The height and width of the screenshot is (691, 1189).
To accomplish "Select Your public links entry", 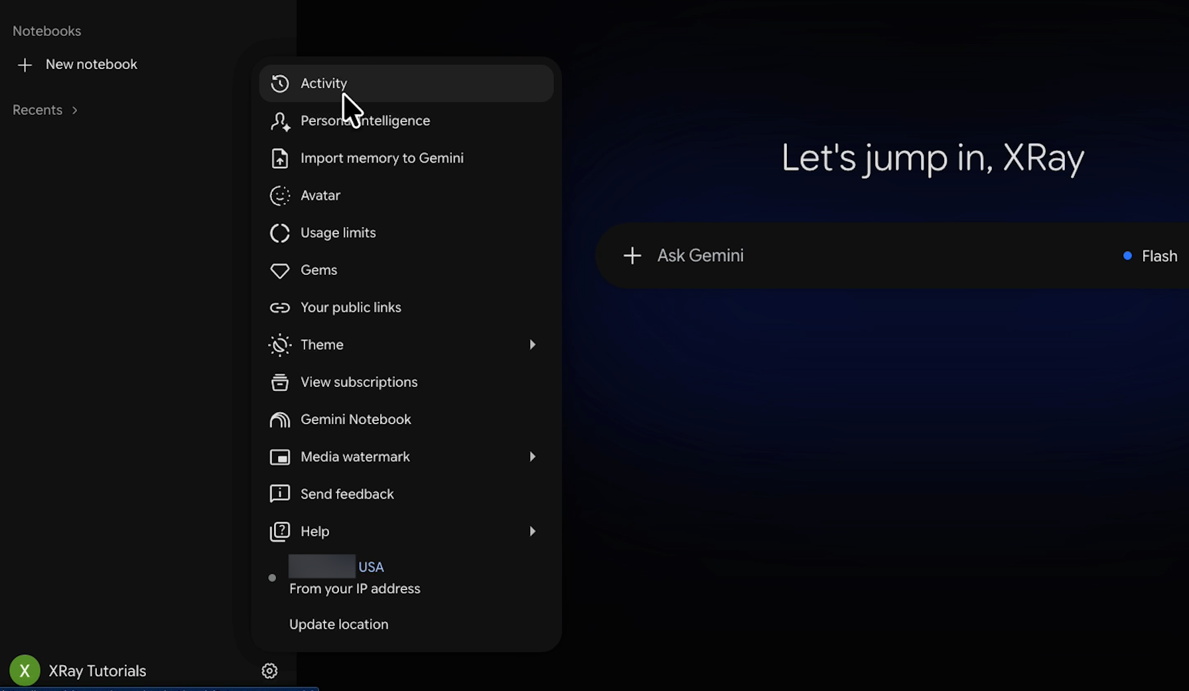I will click(406, 307).
